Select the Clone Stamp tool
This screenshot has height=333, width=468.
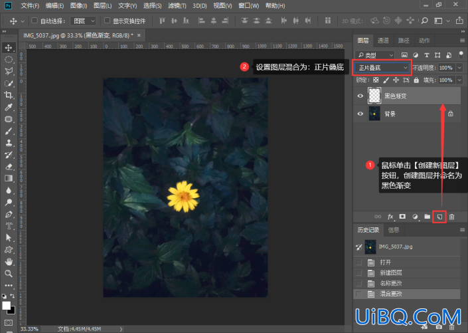(x=9, y=143)
